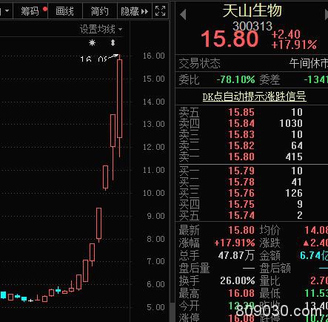328x322 pixels.
Task: Select 买三 bid price 15.76
Action: [x=241, y=193]
